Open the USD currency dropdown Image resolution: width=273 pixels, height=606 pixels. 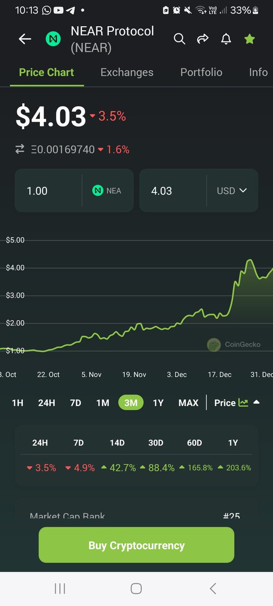(232, 191)
